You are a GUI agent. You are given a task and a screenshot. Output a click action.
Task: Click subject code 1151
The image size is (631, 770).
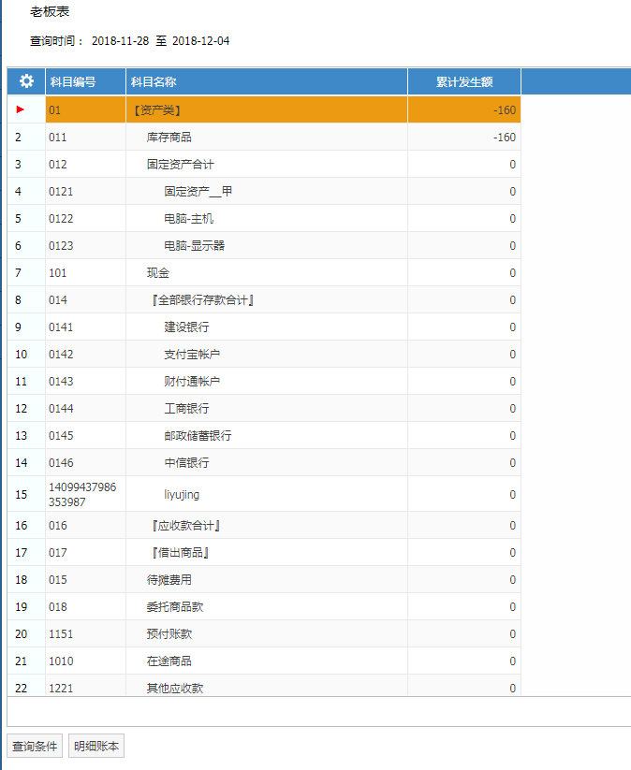tap(61, 634)
